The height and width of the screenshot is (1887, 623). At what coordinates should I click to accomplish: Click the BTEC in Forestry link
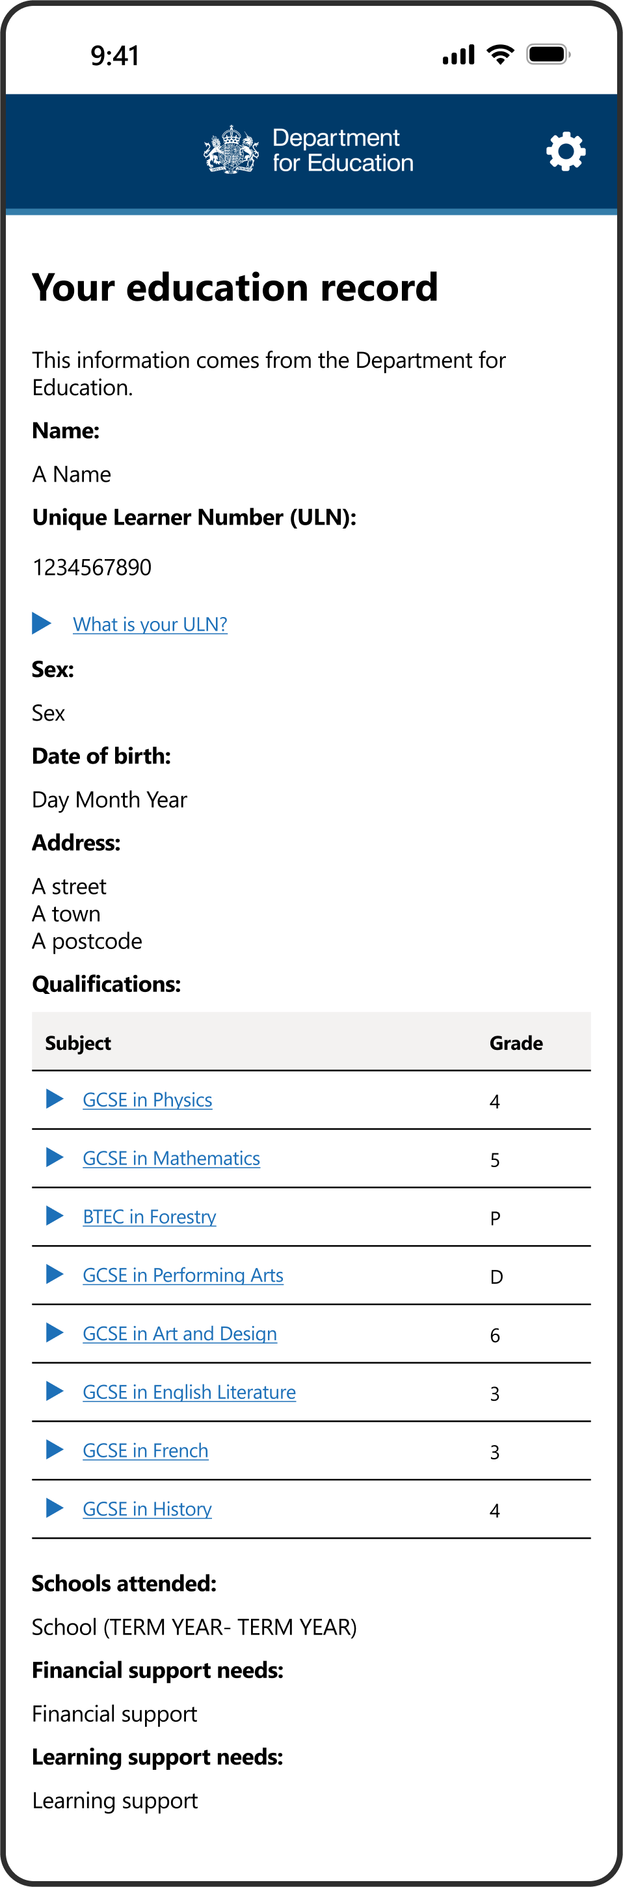coord(150,1217)
